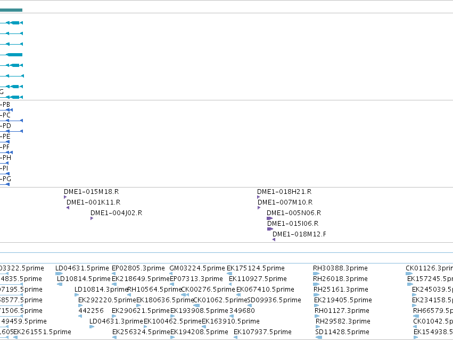Click the EK175124.5prime label
Screen dimensions: 453x340
click(x=256, y=268)
